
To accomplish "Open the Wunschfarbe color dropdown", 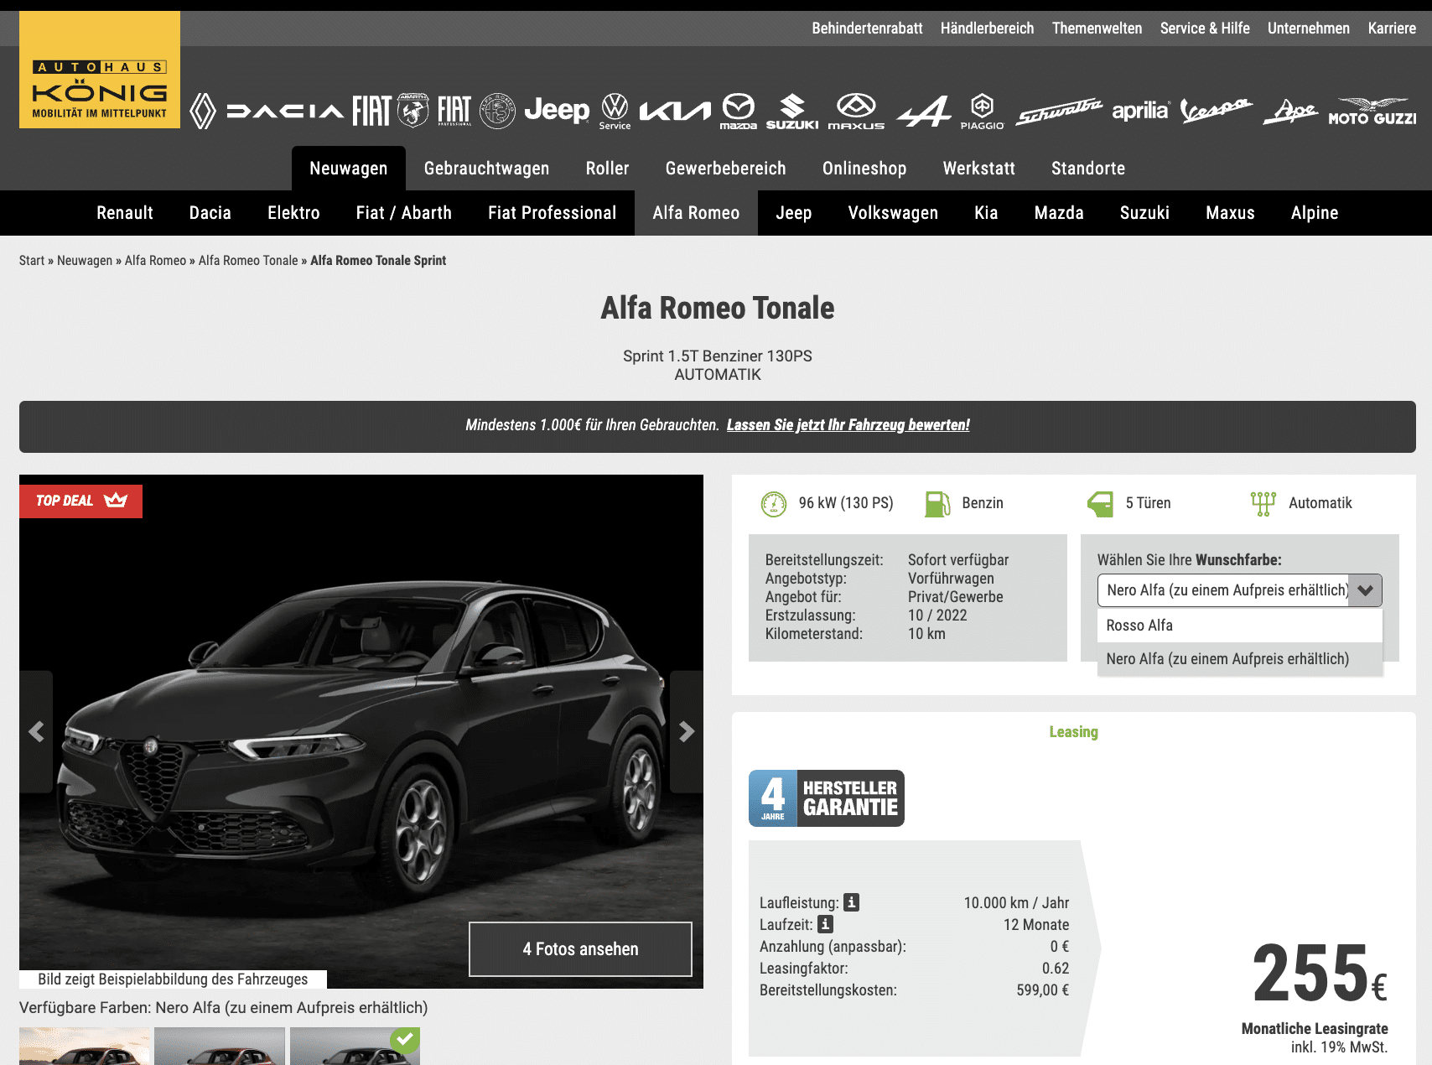I will pos(1239,590).
